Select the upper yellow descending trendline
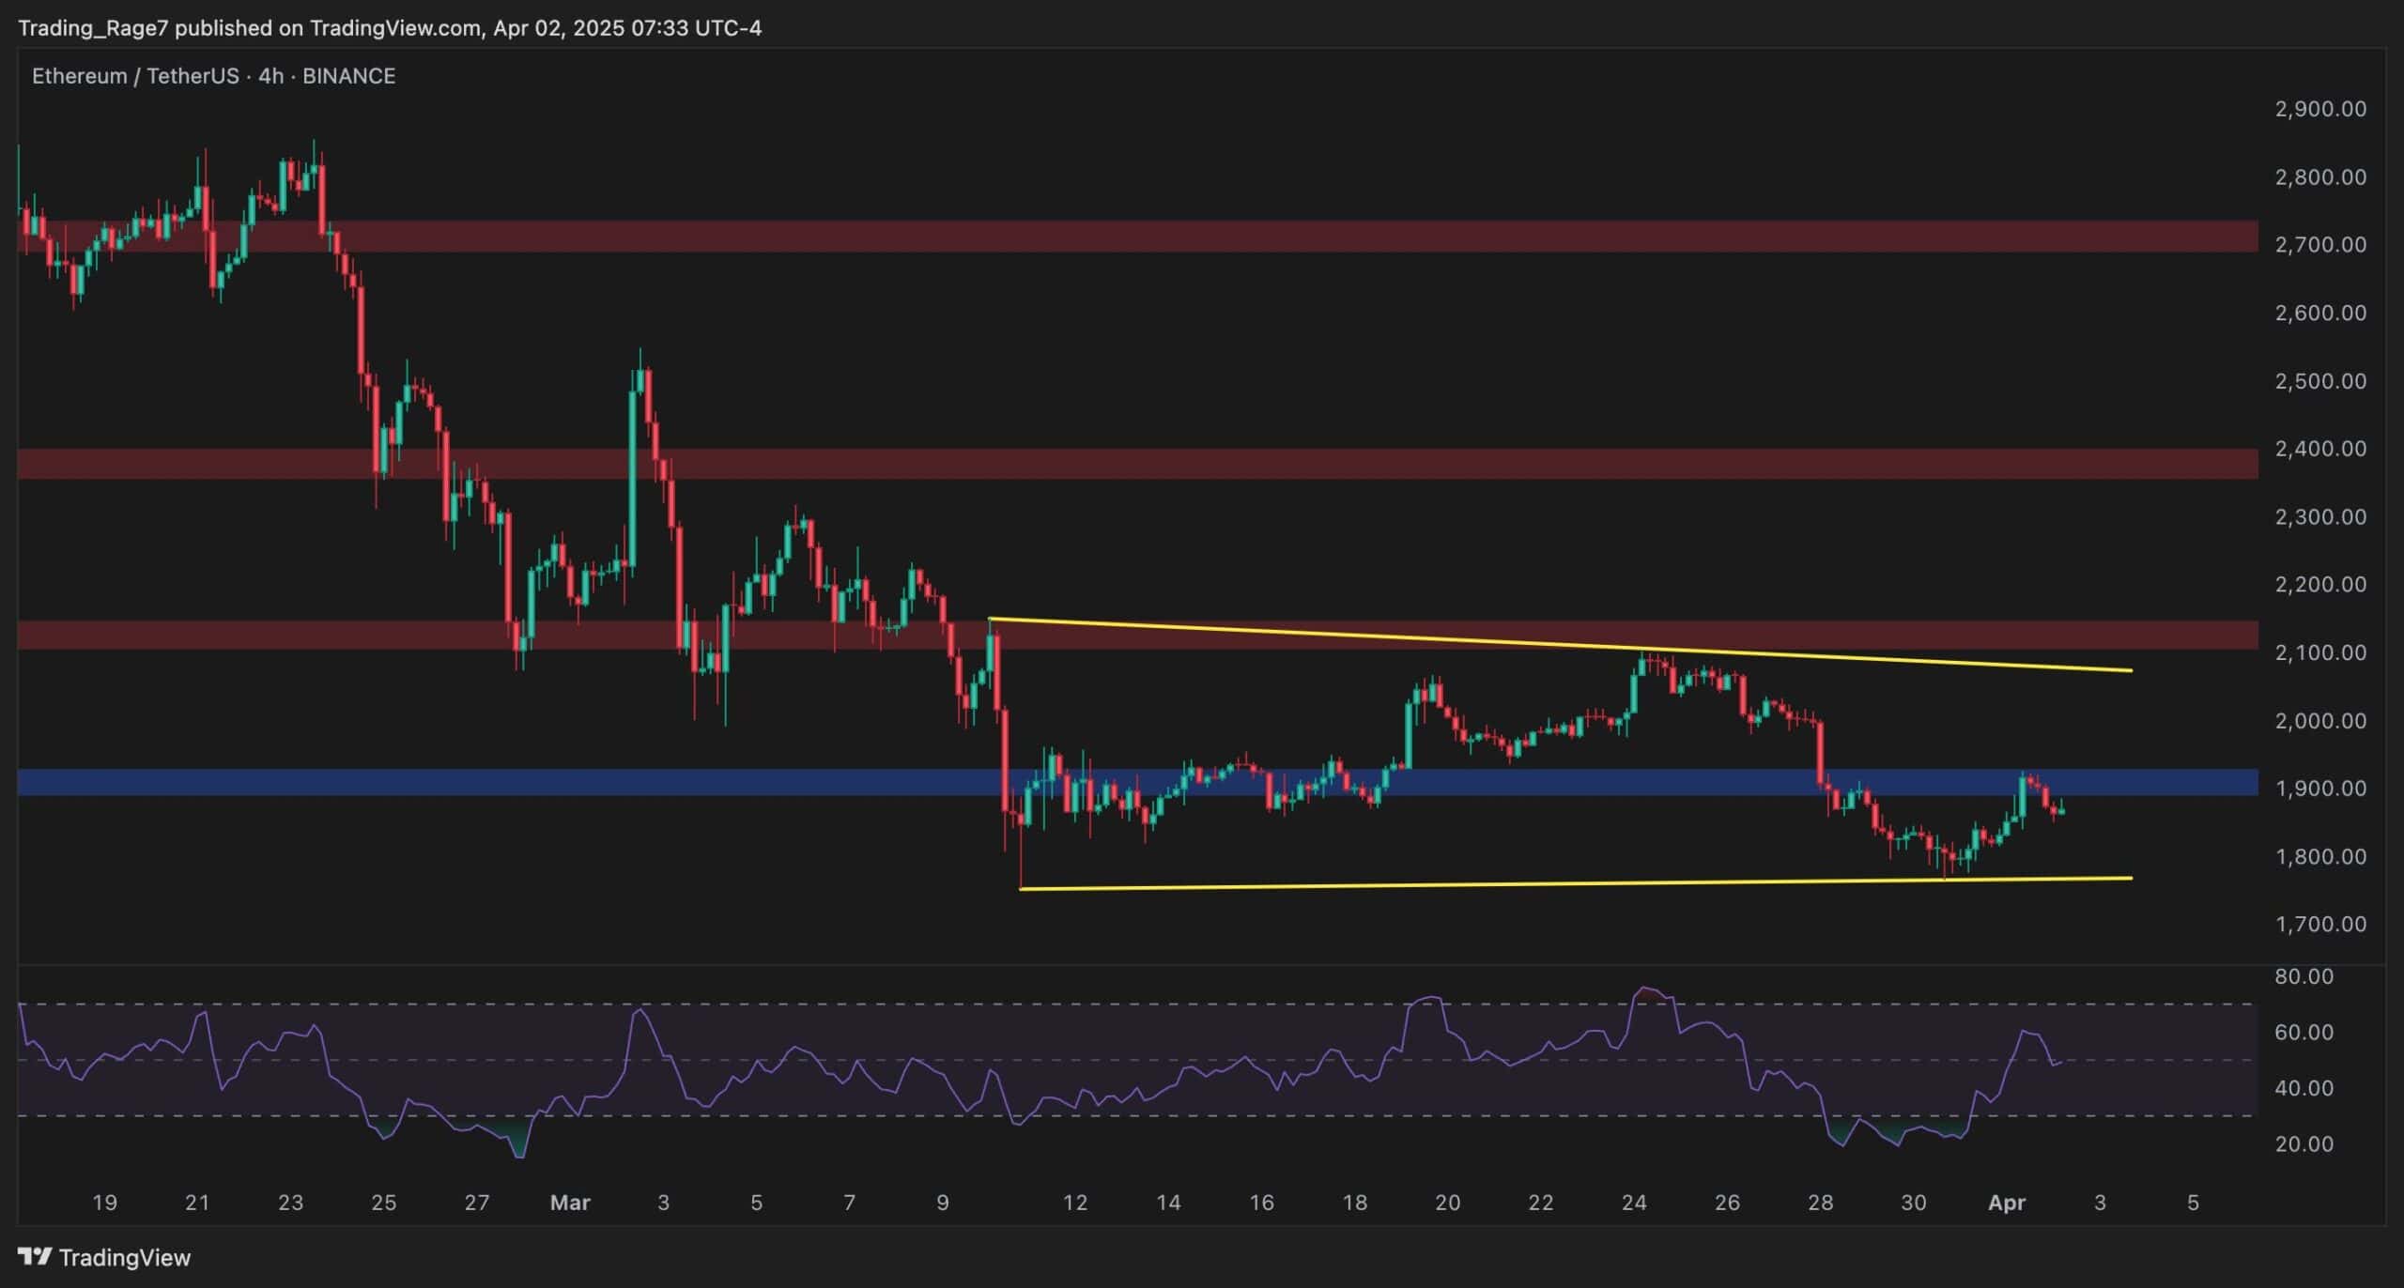The width and height of the screenshot is (2404, 1288). point(1559,644)
